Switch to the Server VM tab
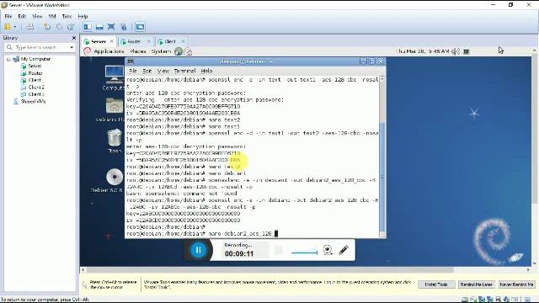The image size is (539, 303). pyautogui.click(x=99, y=41)
